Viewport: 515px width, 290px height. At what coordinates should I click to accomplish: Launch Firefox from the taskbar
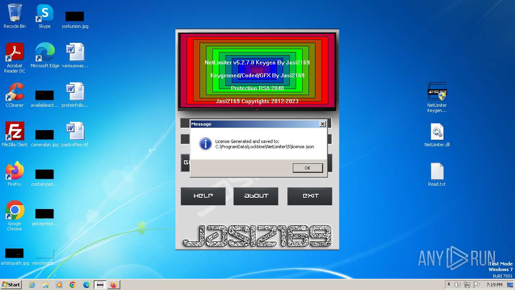pyautogui.click(x=114, y=285)
